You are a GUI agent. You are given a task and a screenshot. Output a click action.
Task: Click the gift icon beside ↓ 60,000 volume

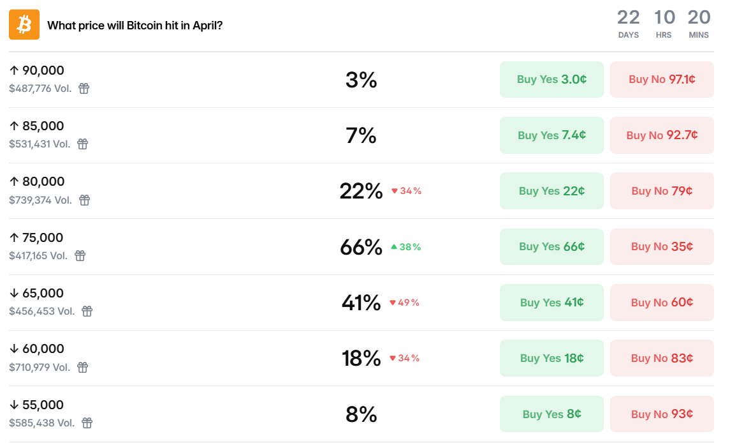tap(83, 367)
